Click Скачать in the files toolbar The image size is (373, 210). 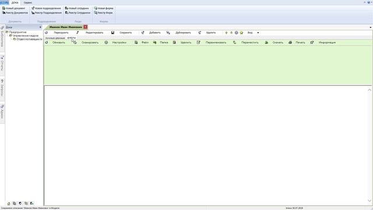pos(274,43)
